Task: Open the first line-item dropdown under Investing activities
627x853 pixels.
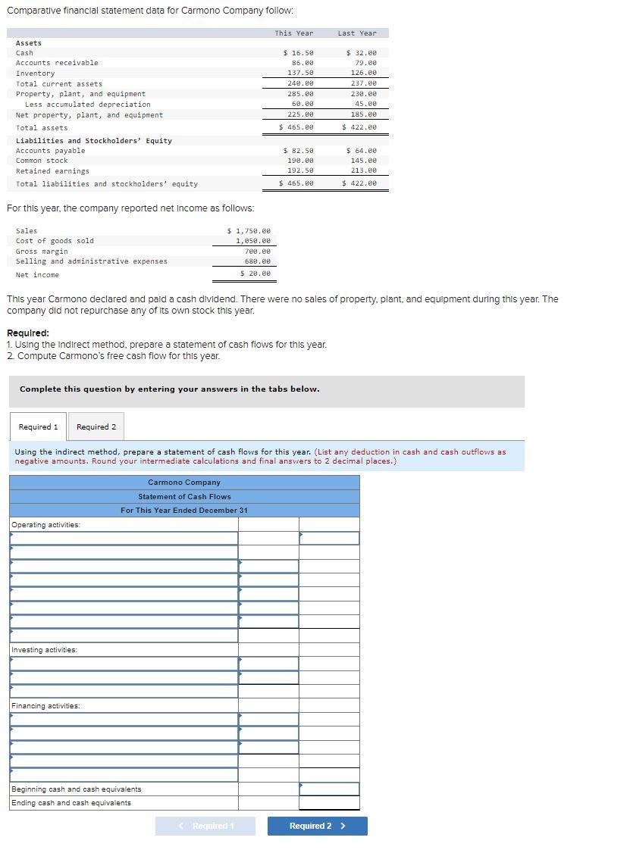Action: click(121, 663)
